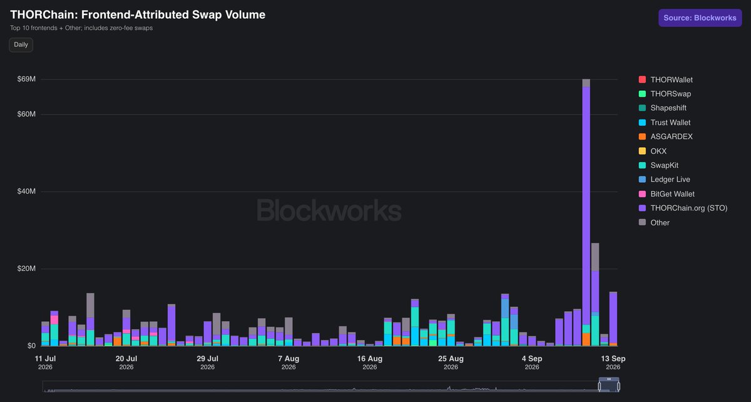Toggle the Trust Wallet legend label

coord(670,123)
